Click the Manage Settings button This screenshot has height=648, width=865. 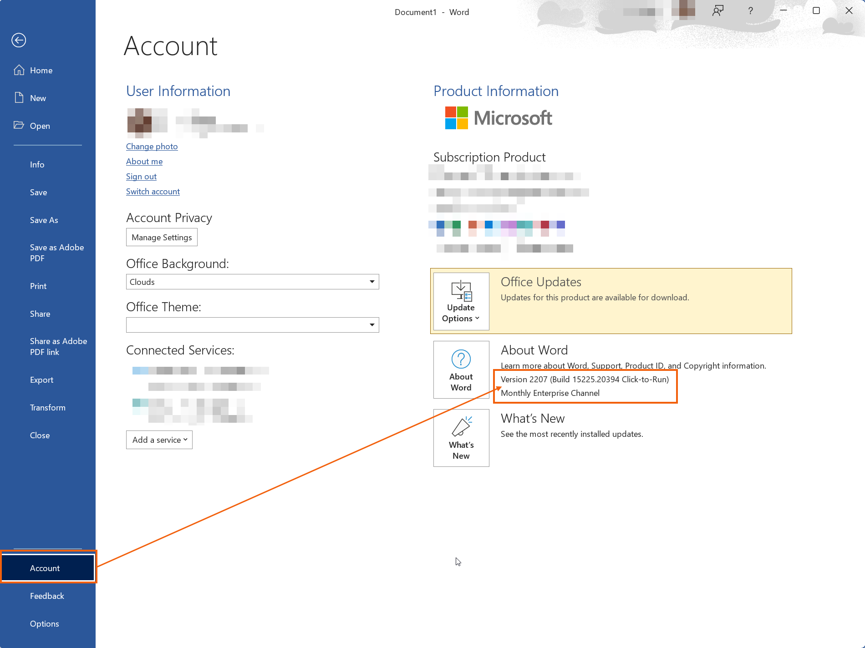coord(162,238)
